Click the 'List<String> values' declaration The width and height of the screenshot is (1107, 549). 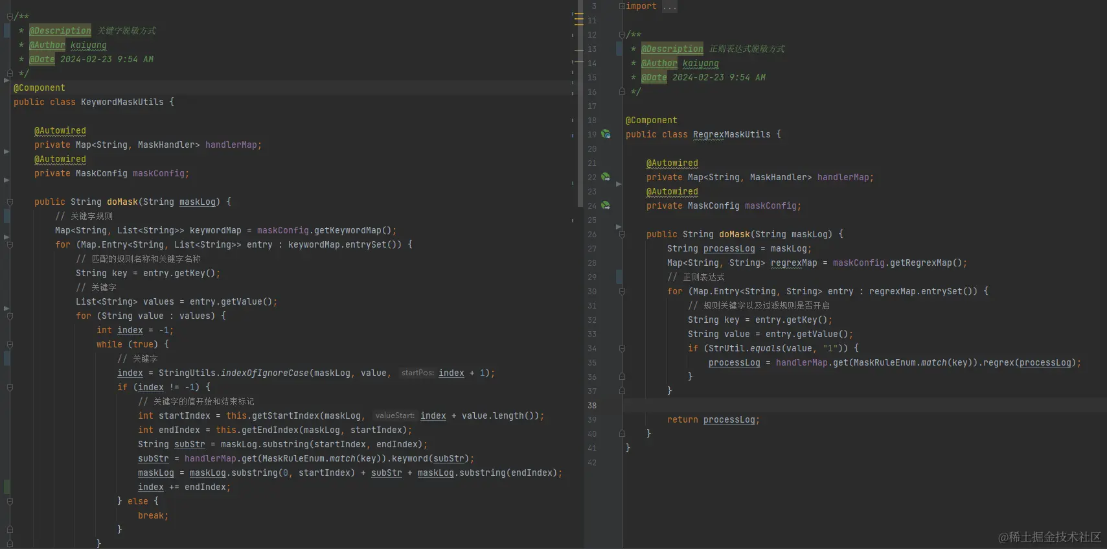click(x=176, y=302)
